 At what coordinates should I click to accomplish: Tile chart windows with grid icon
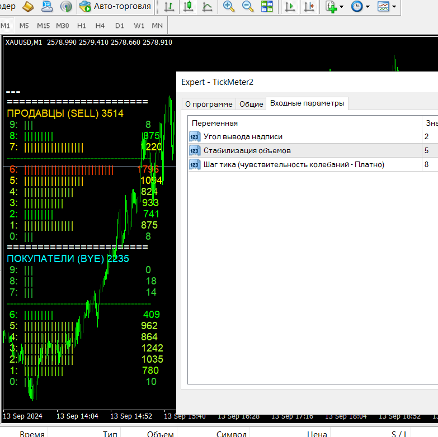267,7
